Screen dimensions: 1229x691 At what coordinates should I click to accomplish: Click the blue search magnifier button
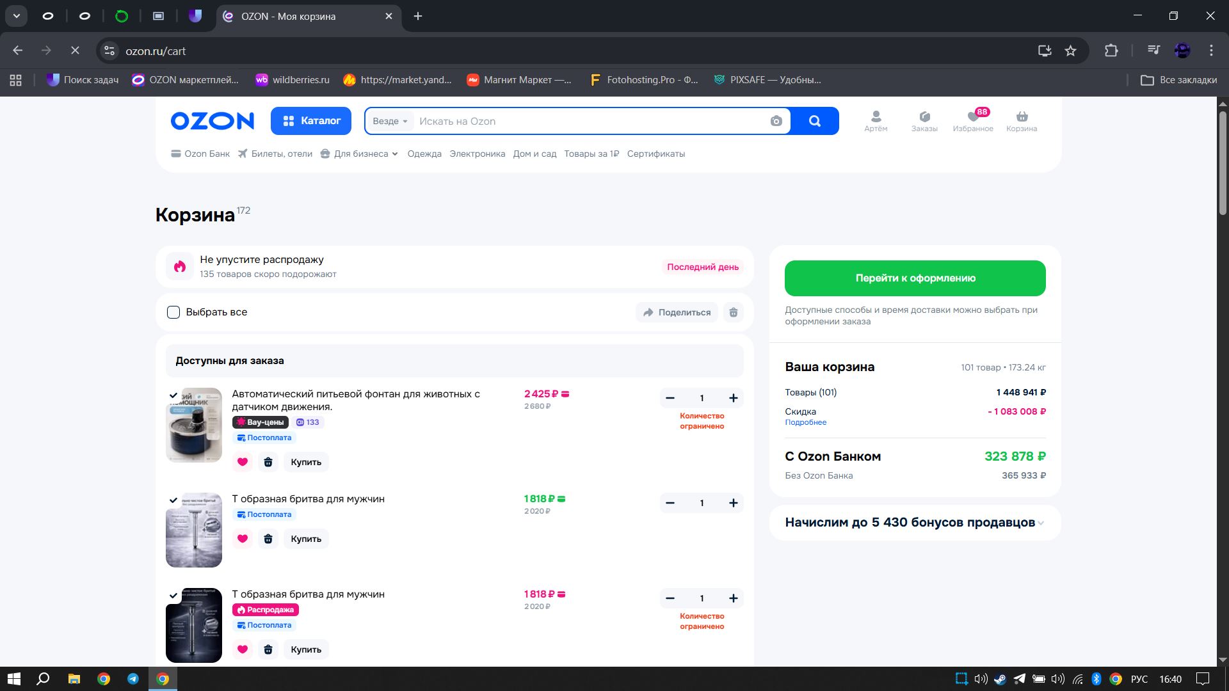tap(814, 121)
